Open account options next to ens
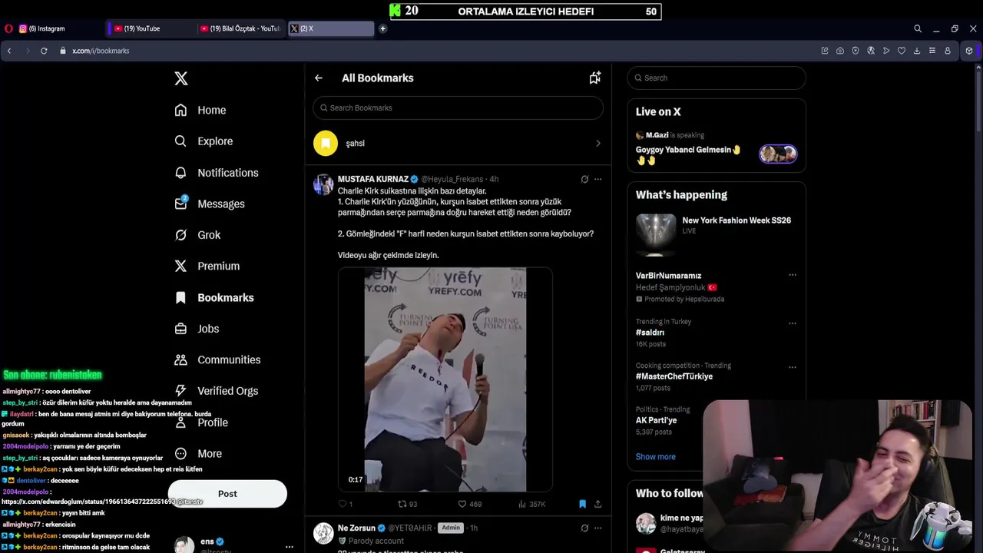 289,547
